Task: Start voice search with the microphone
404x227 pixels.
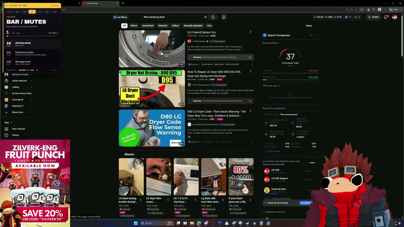Action: (x=224, y=17)
